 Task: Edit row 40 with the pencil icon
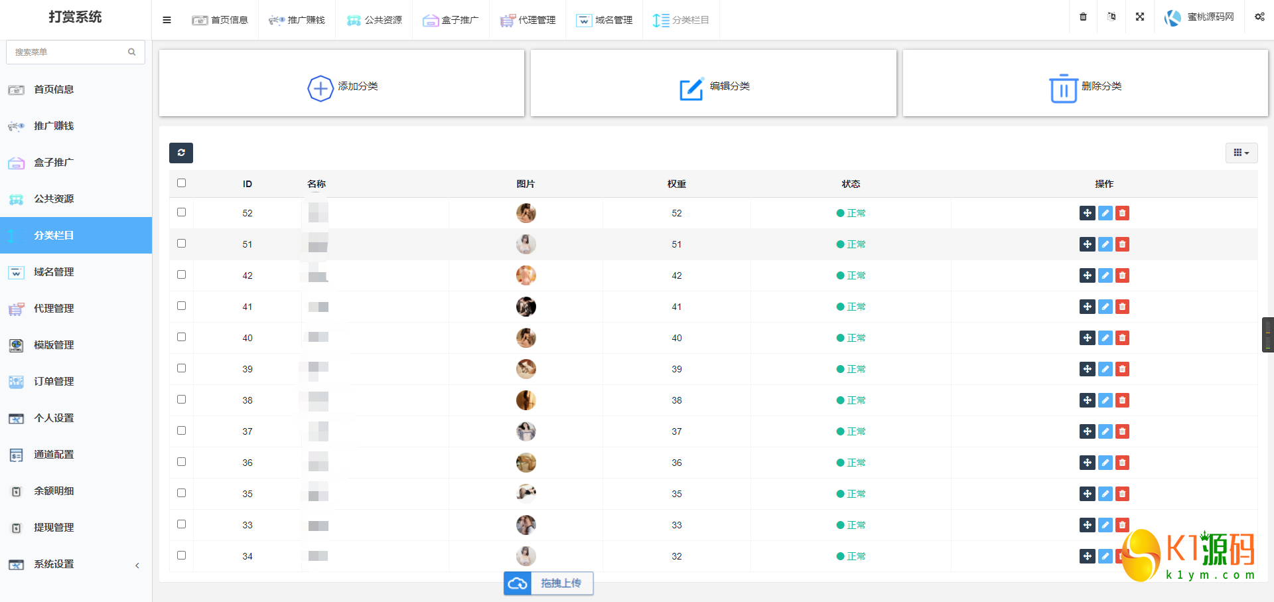(x=1105, y=338)
